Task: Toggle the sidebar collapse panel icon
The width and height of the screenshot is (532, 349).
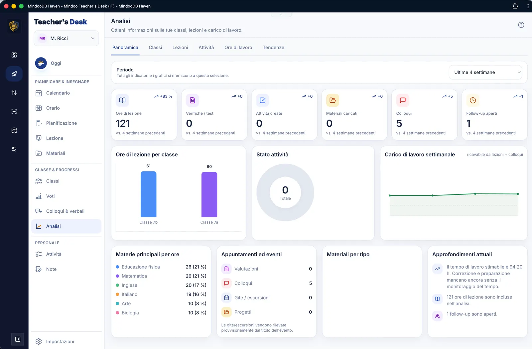Action: click(x=18, y=339)
